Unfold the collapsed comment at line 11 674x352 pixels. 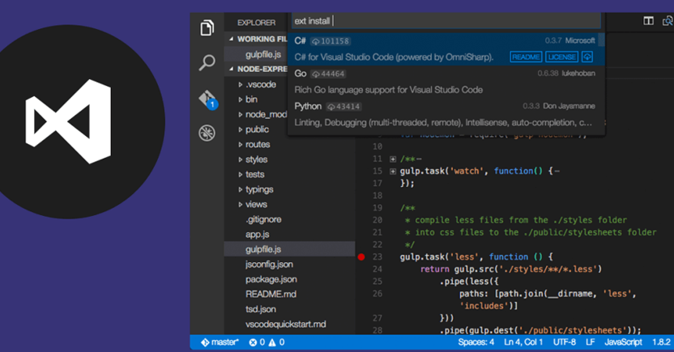[393, 159]
